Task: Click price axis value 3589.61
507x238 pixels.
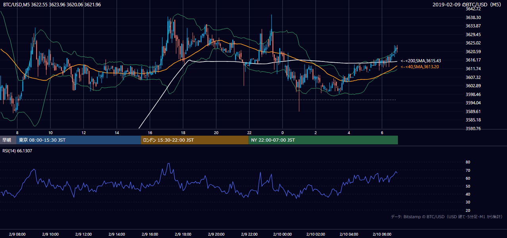Action: [473, 111]
